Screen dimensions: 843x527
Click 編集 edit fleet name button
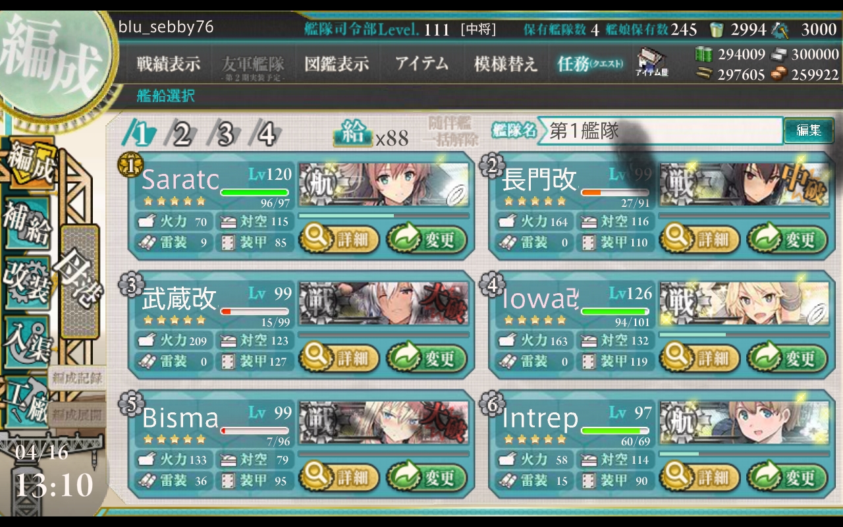coord(809,130)
